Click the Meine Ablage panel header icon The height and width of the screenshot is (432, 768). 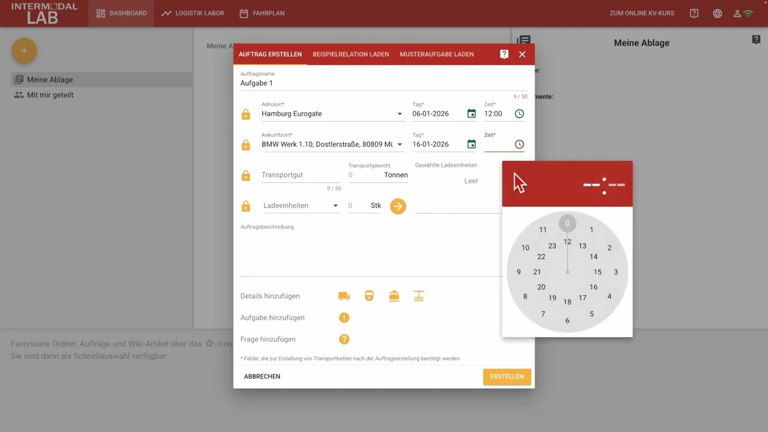(524, 41)
